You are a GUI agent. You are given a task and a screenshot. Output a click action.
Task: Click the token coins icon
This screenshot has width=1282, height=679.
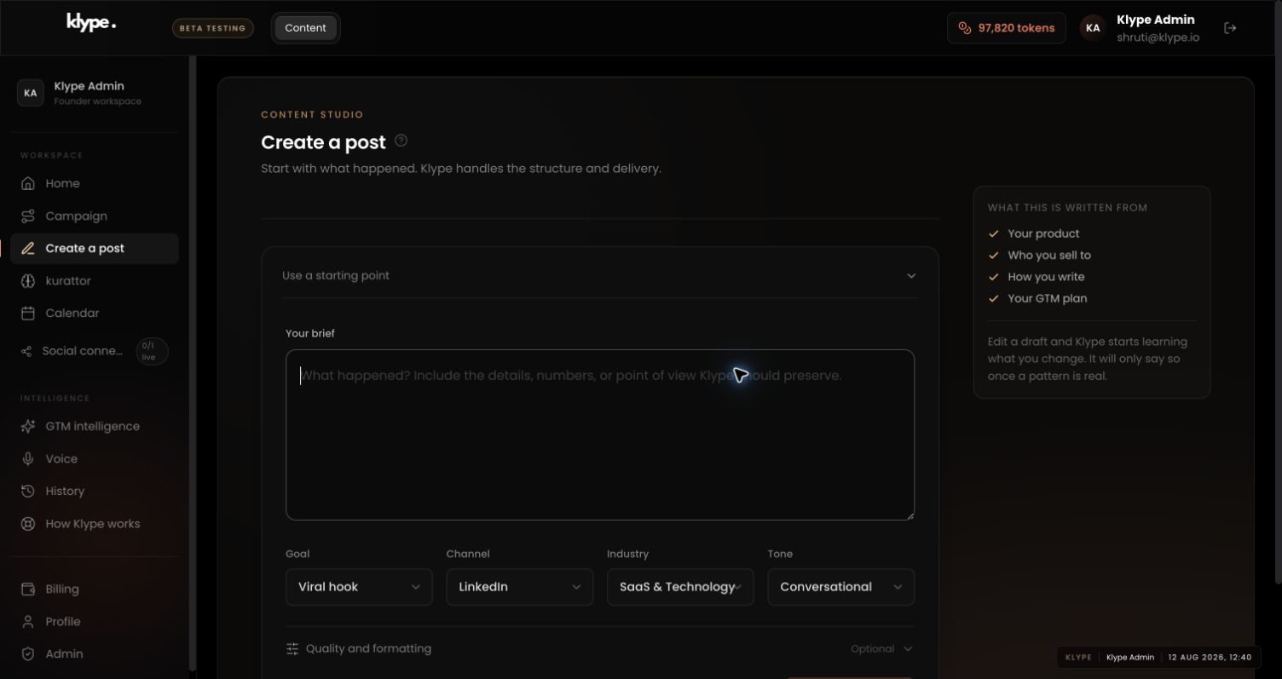[x=965, y=28]
